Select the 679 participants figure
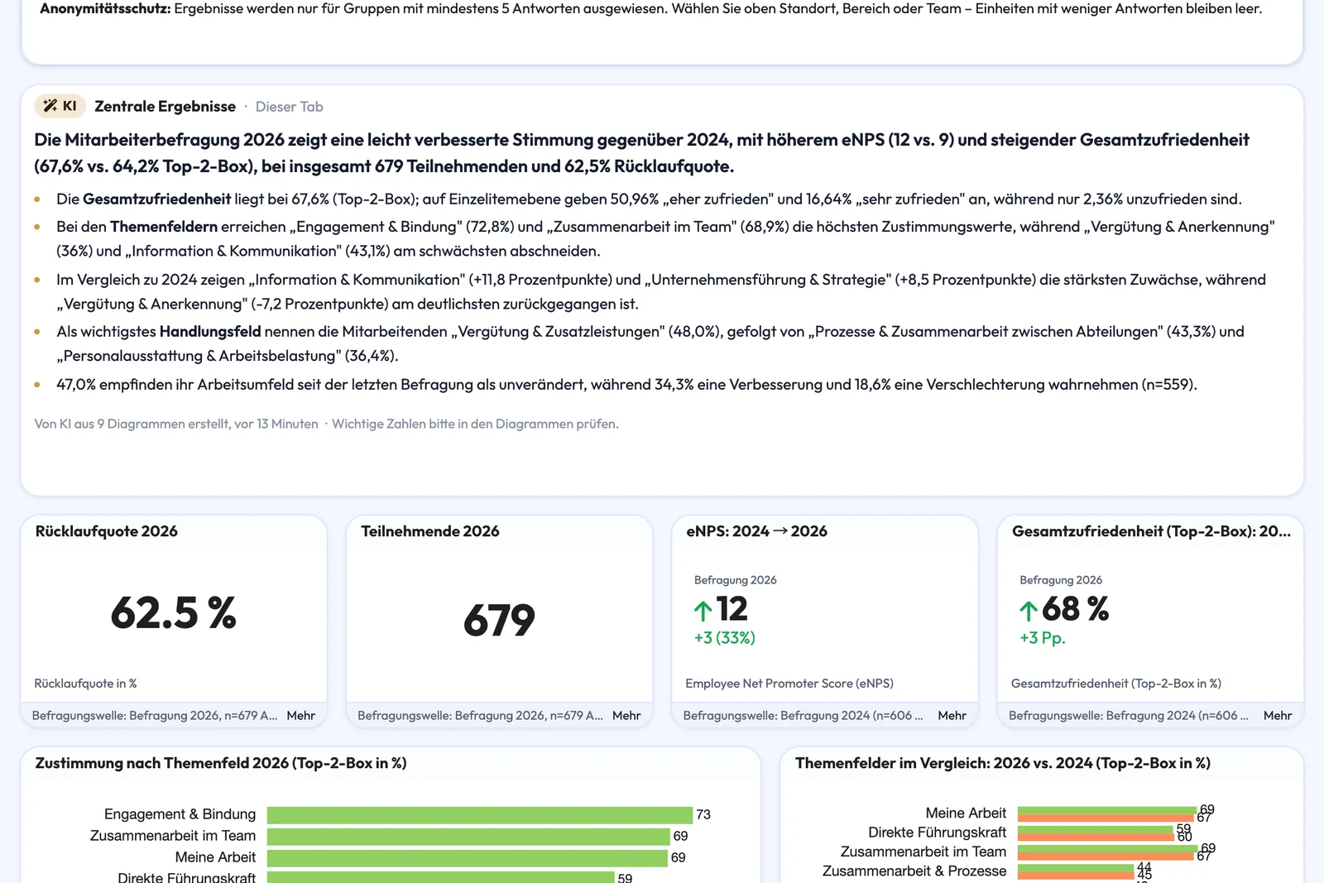 click(499, 620)
